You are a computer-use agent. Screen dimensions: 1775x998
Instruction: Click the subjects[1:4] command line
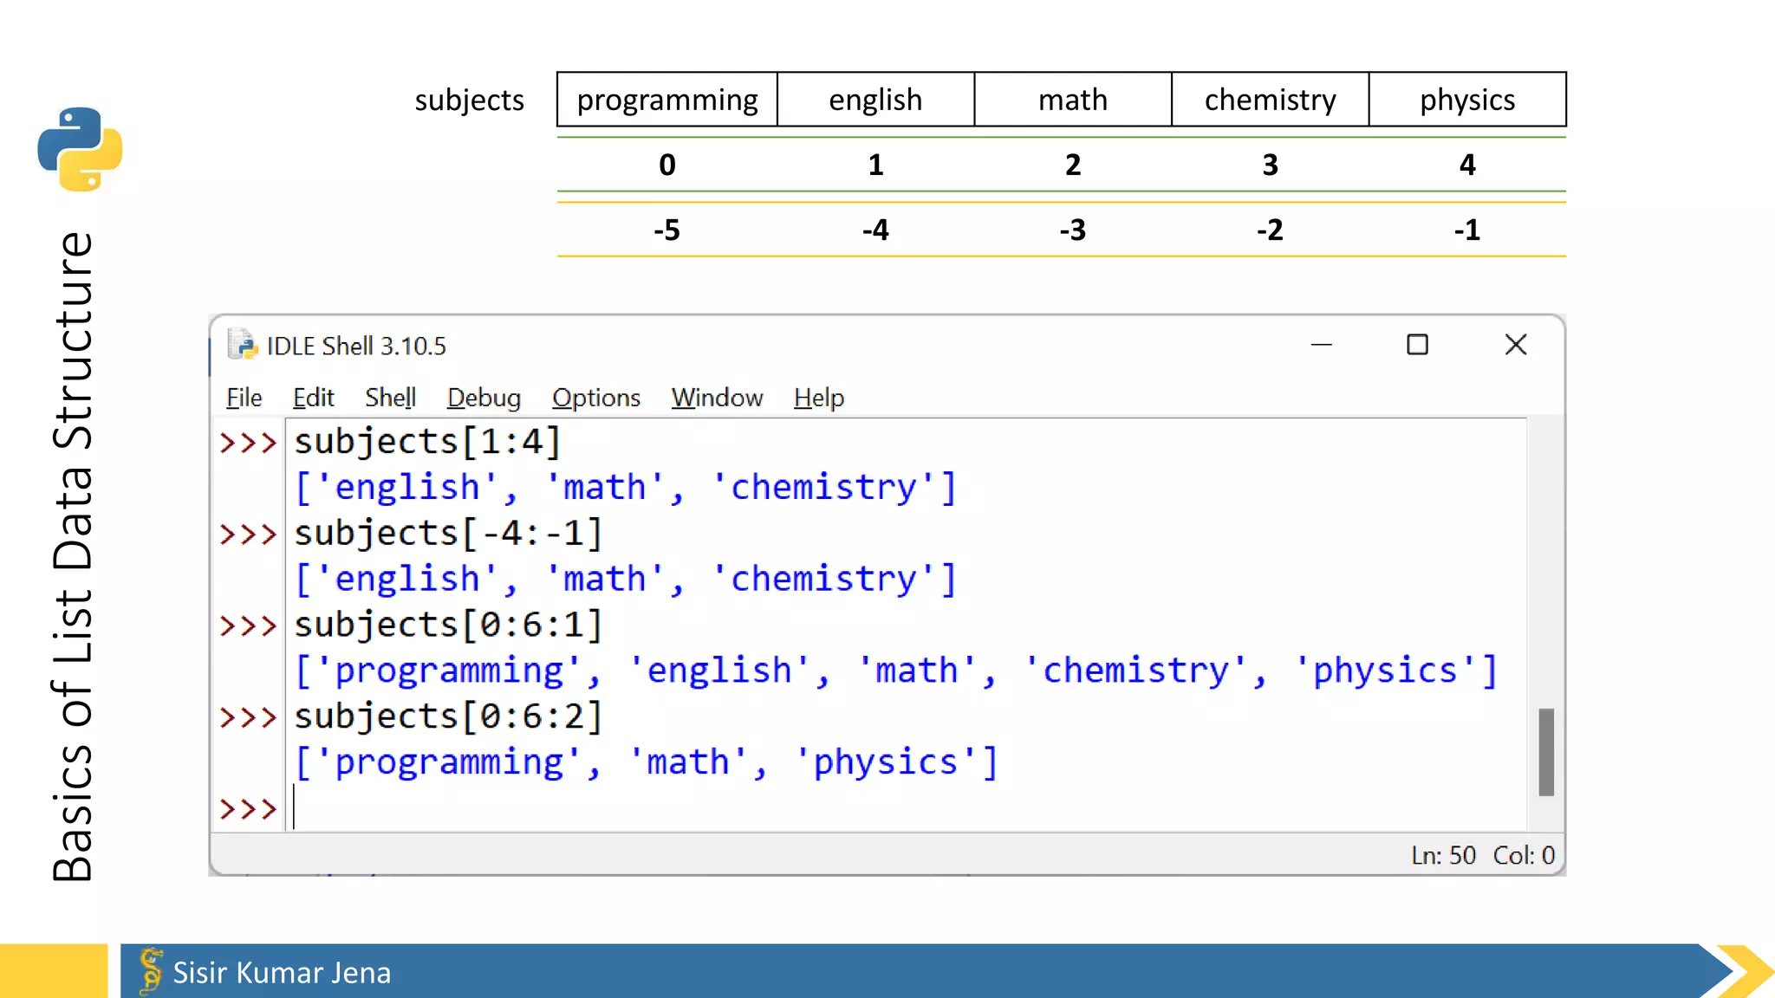point(428,442)
